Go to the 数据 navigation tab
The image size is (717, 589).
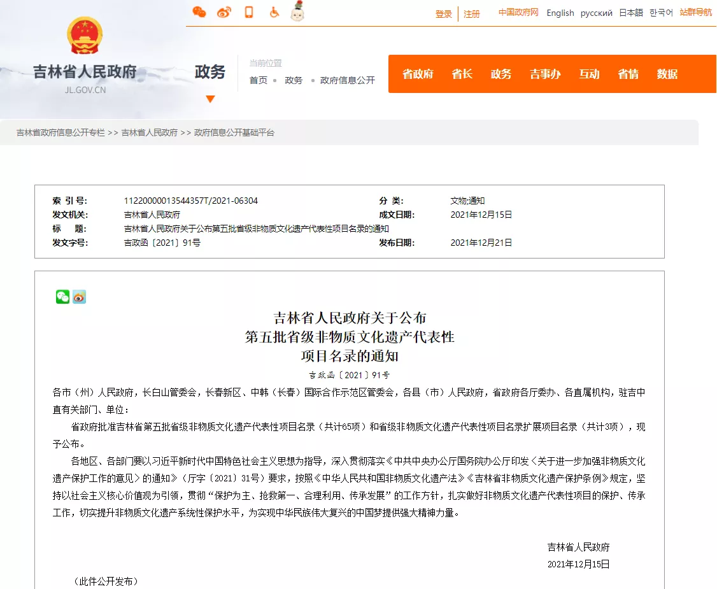(667, 74)
